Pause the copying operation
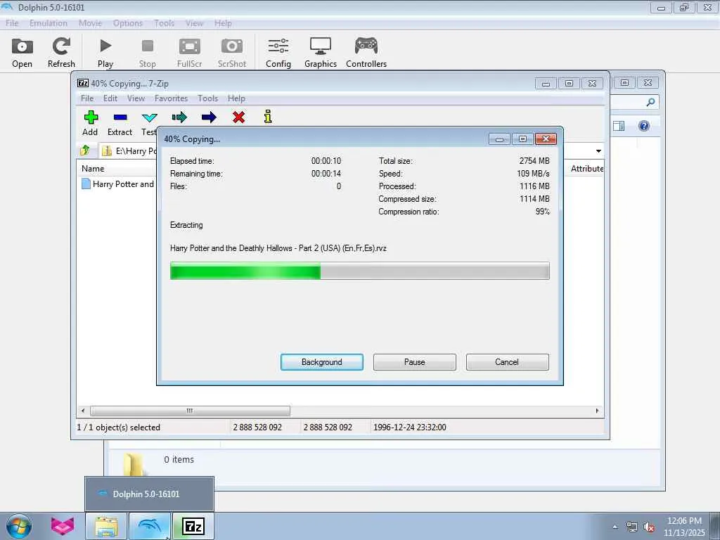The width and height of the screenshot is (720, 540). coord(415,362)
